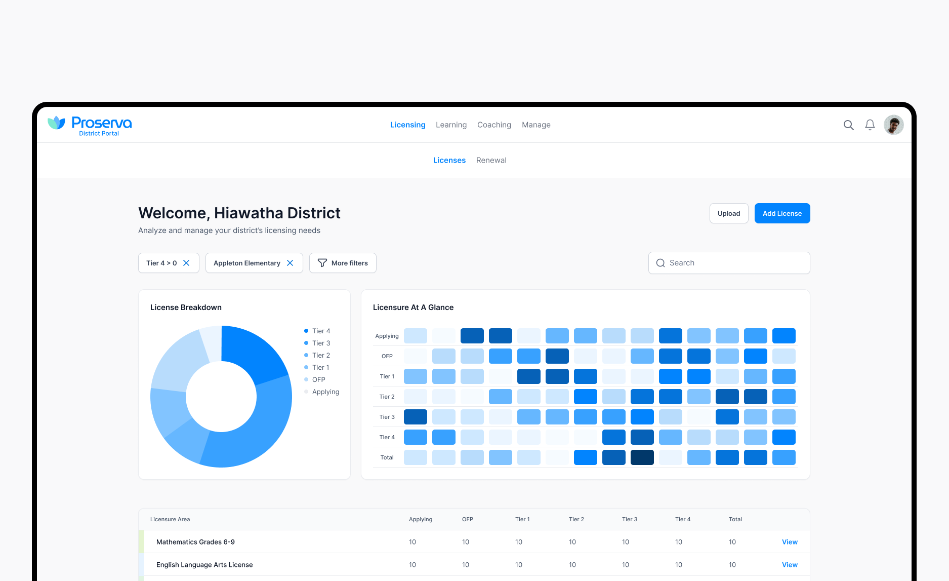Focus the Search input field
Screen dimensions: 949x581
tap(729, 263)
